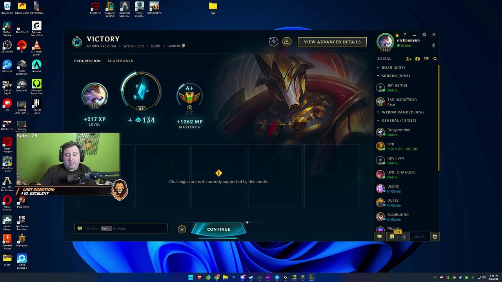Switch to the SCOREBOARD tab

coord(120,61)
